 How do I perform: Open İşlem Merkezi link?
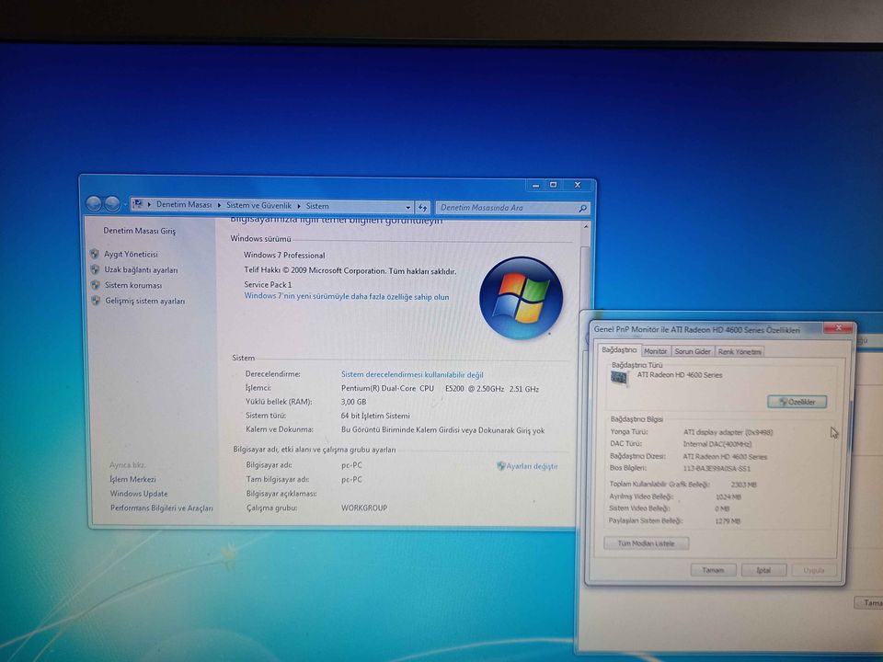click(132, 480)
